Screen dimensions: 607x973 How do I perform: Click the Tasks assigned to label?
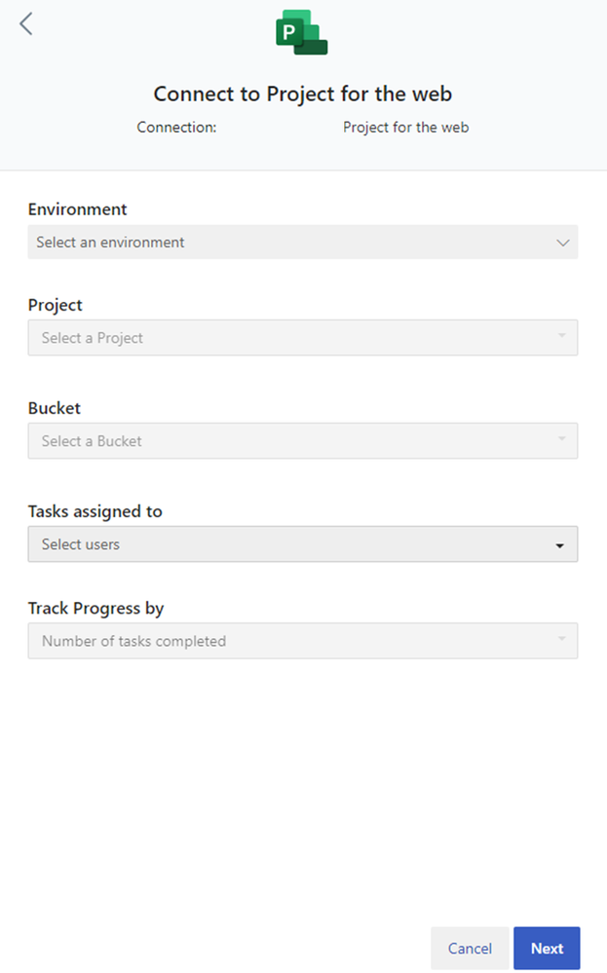tap(95, 511)
